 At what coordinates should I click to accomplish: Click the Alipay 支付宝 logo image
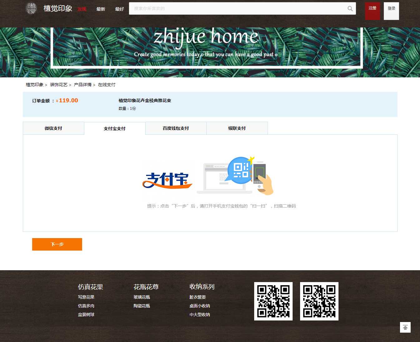coord(167,180)
